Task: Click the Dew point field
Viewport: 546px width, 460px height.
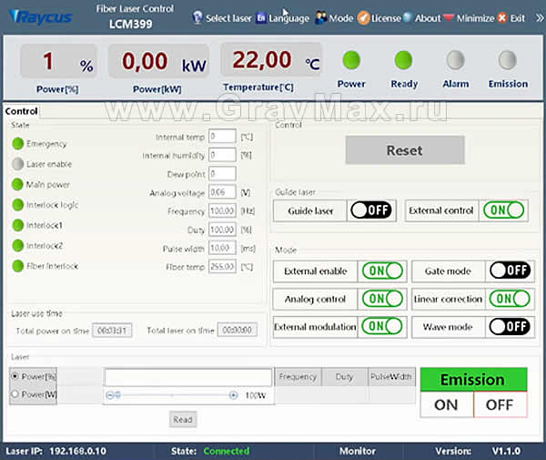Action: 223,174
